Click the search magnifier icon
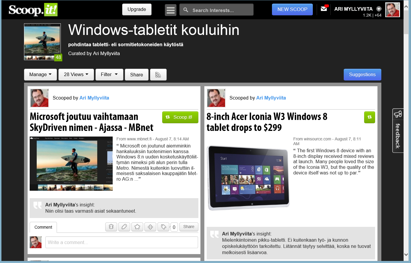Screen dimensions: 411x263 click(x=186, y=10)
